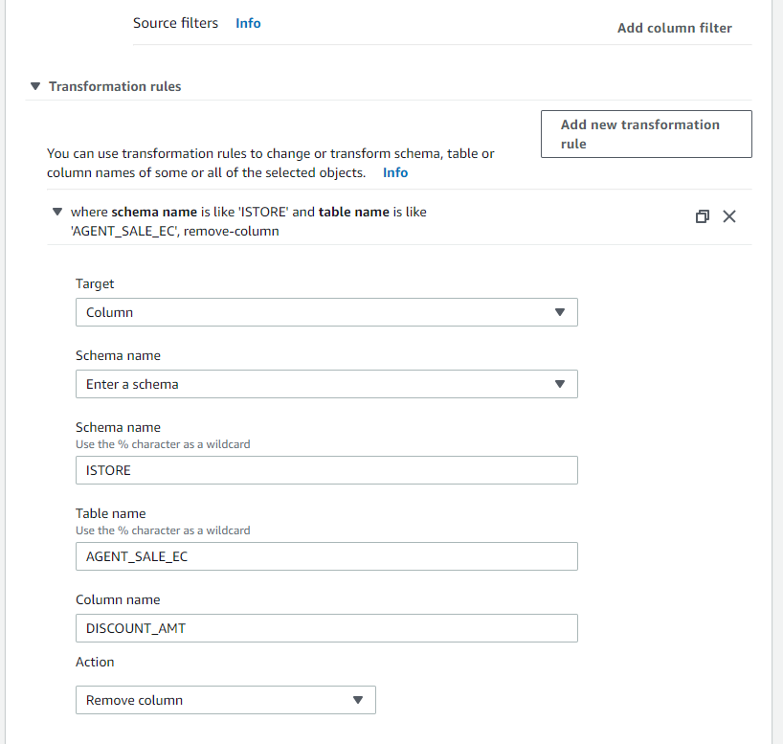The width and height of the screenshot is (783, 744).
Task: Remove the AGENT_SALE_EC transformation rule
Action: 729,216
